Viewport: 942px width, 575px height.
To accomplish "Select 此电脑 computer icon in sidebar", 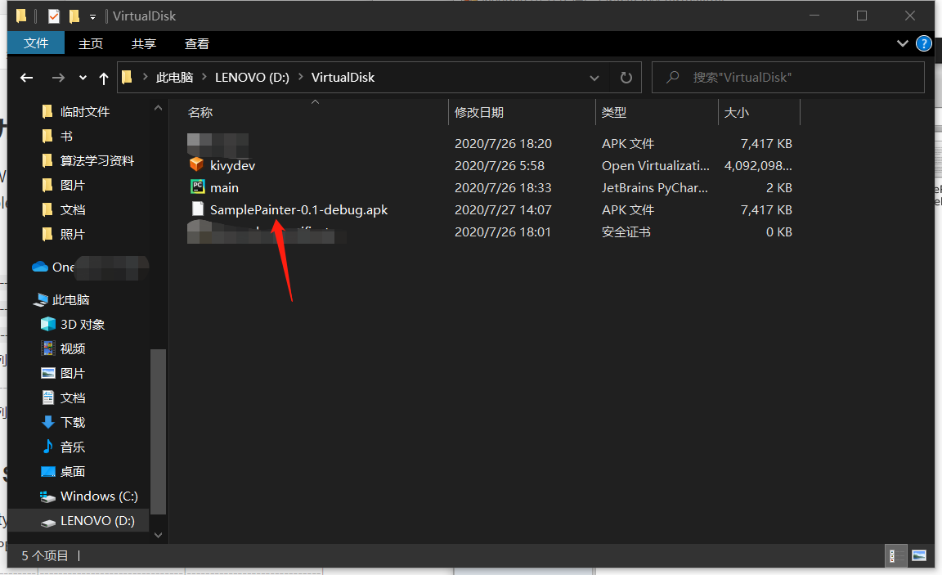I will click(x=41, y=299).
